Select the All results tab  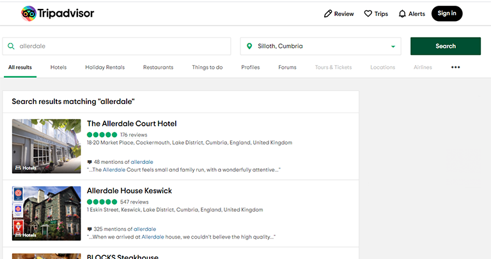point(20,67)
